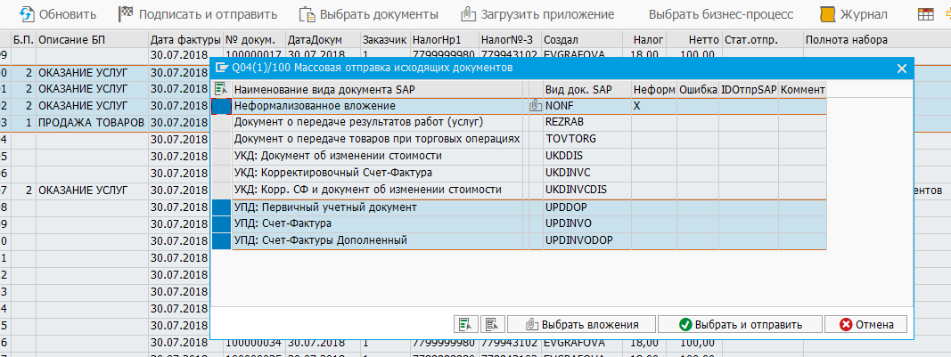The width and height of the screenshot is (951, 357).
Task: Open the Журнал log
Action: (854, 14)
